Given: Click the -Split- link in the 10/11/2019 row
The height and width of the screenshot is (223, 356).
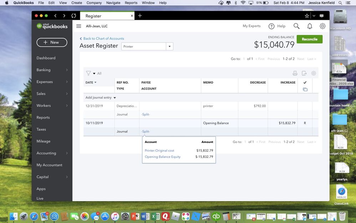Looking at the screenshot, I should pos(146,132).
